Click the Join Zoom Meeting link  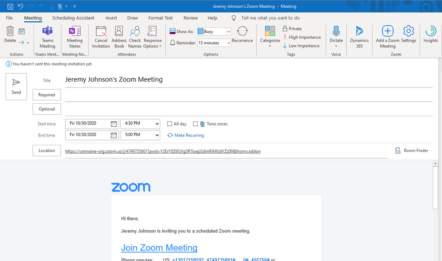(x=159, y=248)
